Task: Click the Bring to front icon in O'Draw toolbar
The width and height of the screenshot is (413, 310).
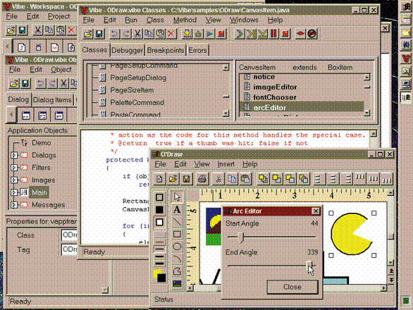Action: pyautogui.click(x=263, y=179)
